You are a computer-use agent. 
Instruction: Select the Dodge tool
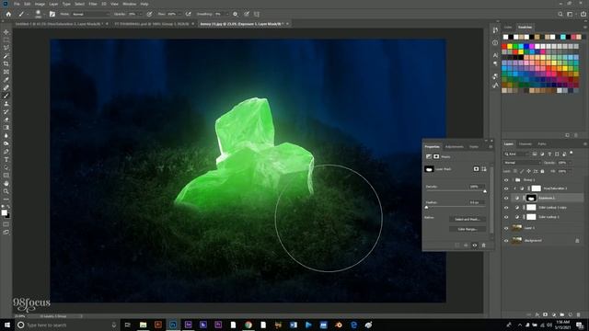6,143
